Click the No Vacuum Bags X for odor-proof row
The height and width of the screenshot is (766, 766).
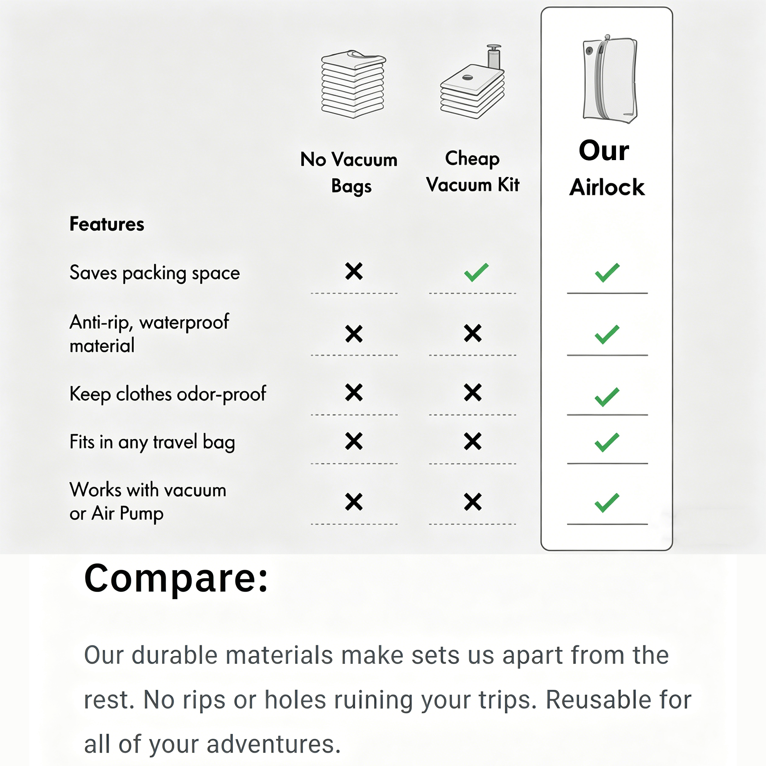(354, 392)
